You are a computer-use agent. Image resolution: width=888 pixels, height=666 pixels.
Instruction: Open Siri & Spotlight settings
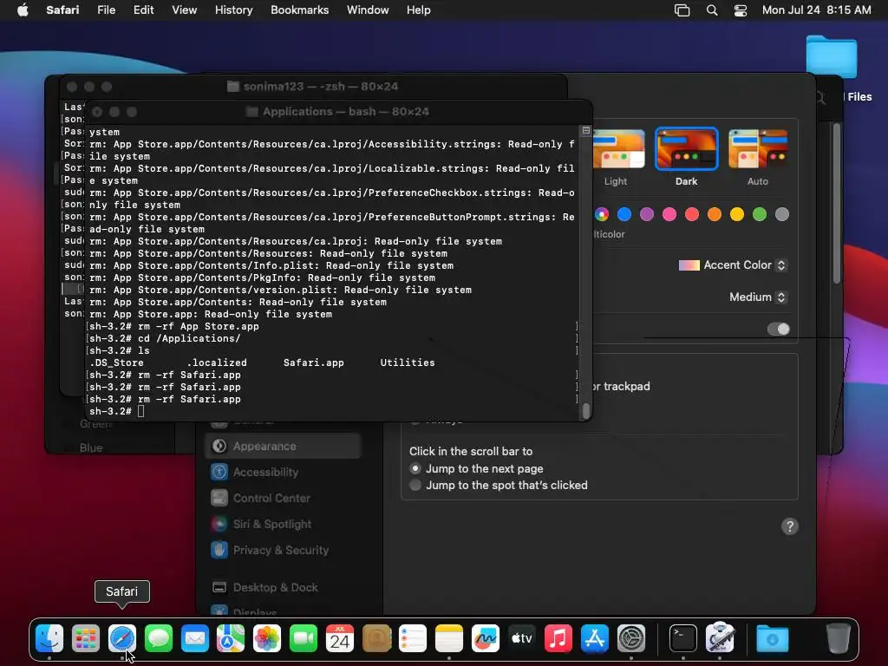click(x=284, y=525)
